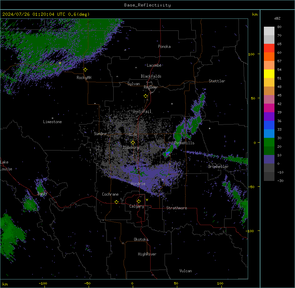Image resolution: width=295 pixels, height=288 pixels.
Task: Click the 50 tick on the right axis
Action: [253, 98]
